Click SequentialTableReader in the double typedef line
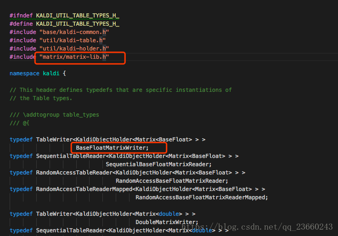The image size is (338, 236). 71,230
